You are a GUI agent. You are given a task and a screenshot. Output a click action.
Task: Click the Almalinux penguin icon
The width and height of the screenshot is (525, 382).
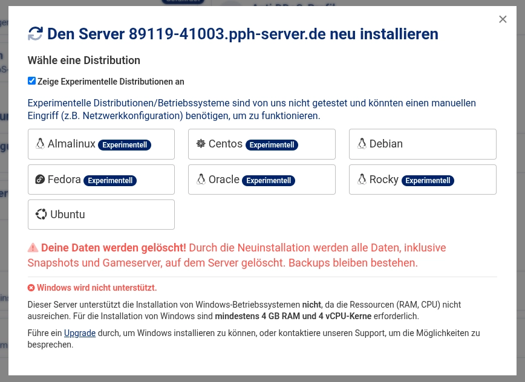(40, 144)
